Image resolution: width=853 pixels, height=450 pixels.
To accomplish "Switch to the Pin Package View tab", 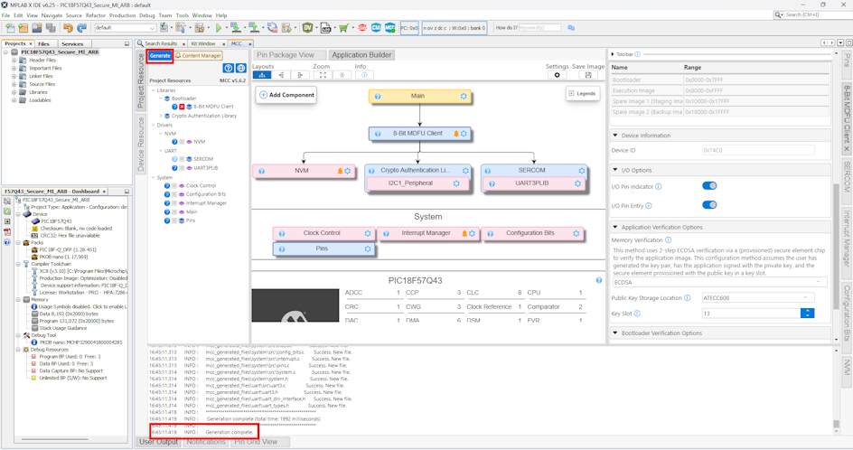I will pyautogui.click(x=286, y=55).
